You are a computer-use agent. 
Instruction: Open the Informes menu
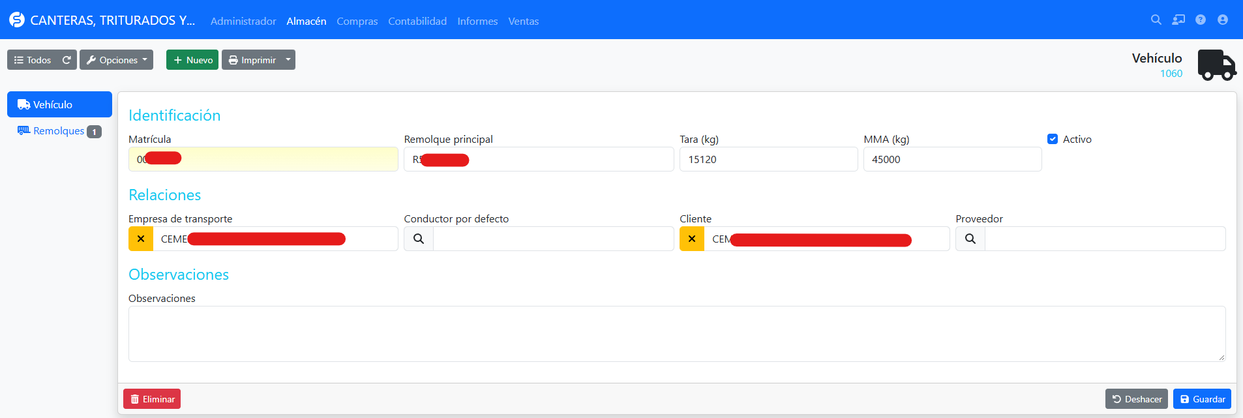click(x=477, y=21)
